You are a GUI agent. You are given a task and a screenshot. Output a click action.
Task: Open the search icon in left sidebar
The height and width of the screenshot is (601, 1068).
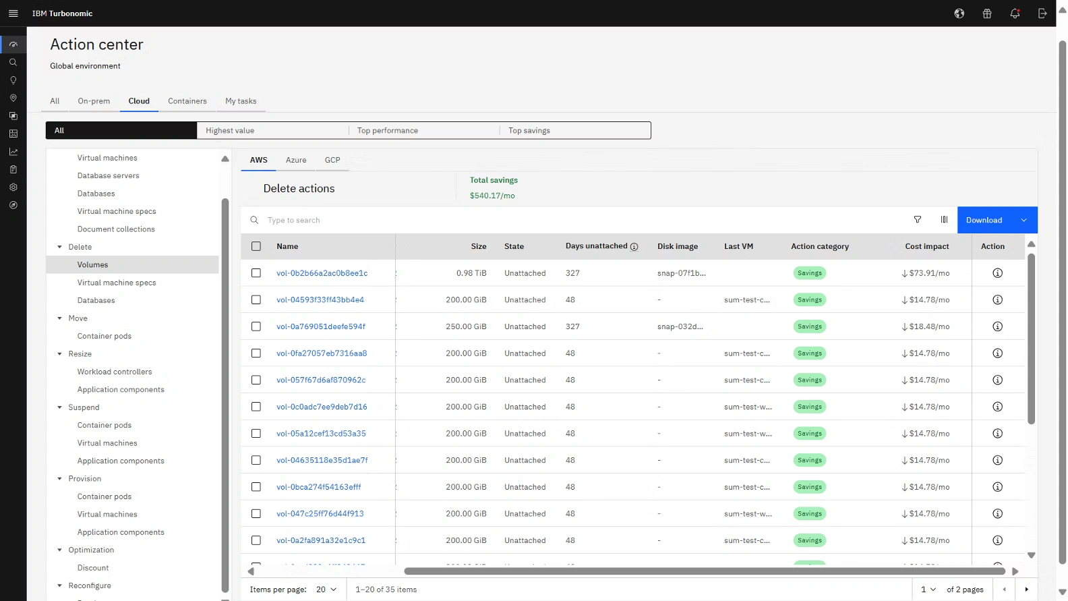pos(13,62)
